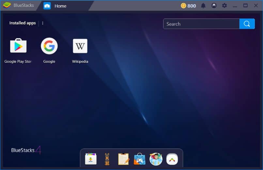Screen dimensions: 263x170
Task: Click the Google Play Store label
Action: (x=18, y=61)
